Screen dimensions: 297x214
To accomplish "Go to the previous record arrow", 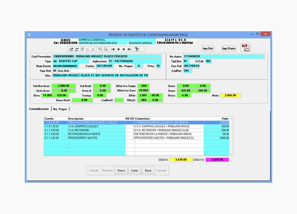I will 118,49.
